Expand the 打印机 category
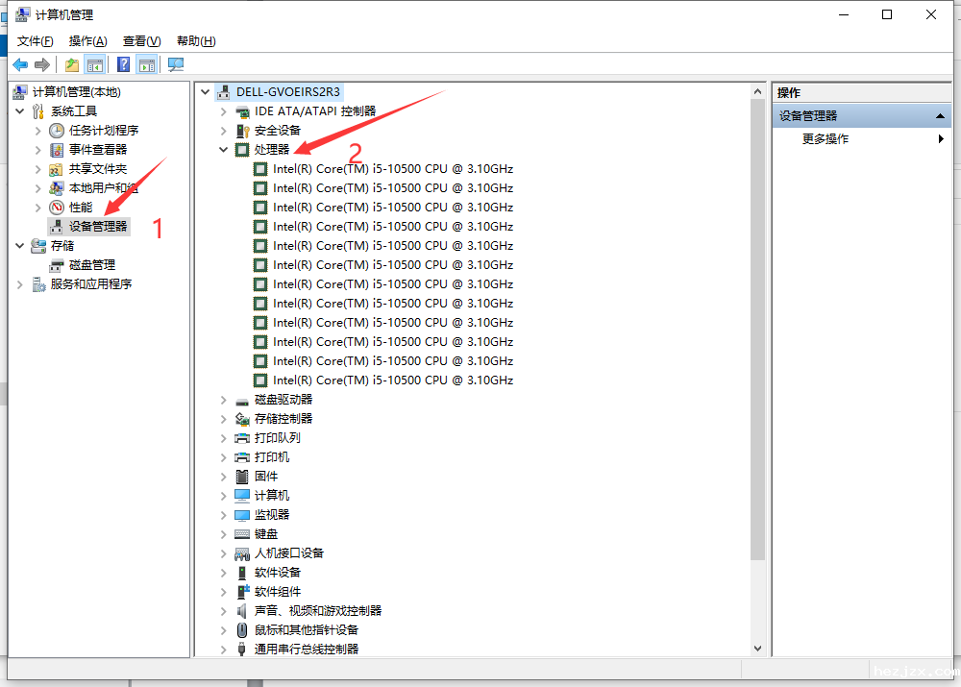961x687 pixels. [224, 457]
